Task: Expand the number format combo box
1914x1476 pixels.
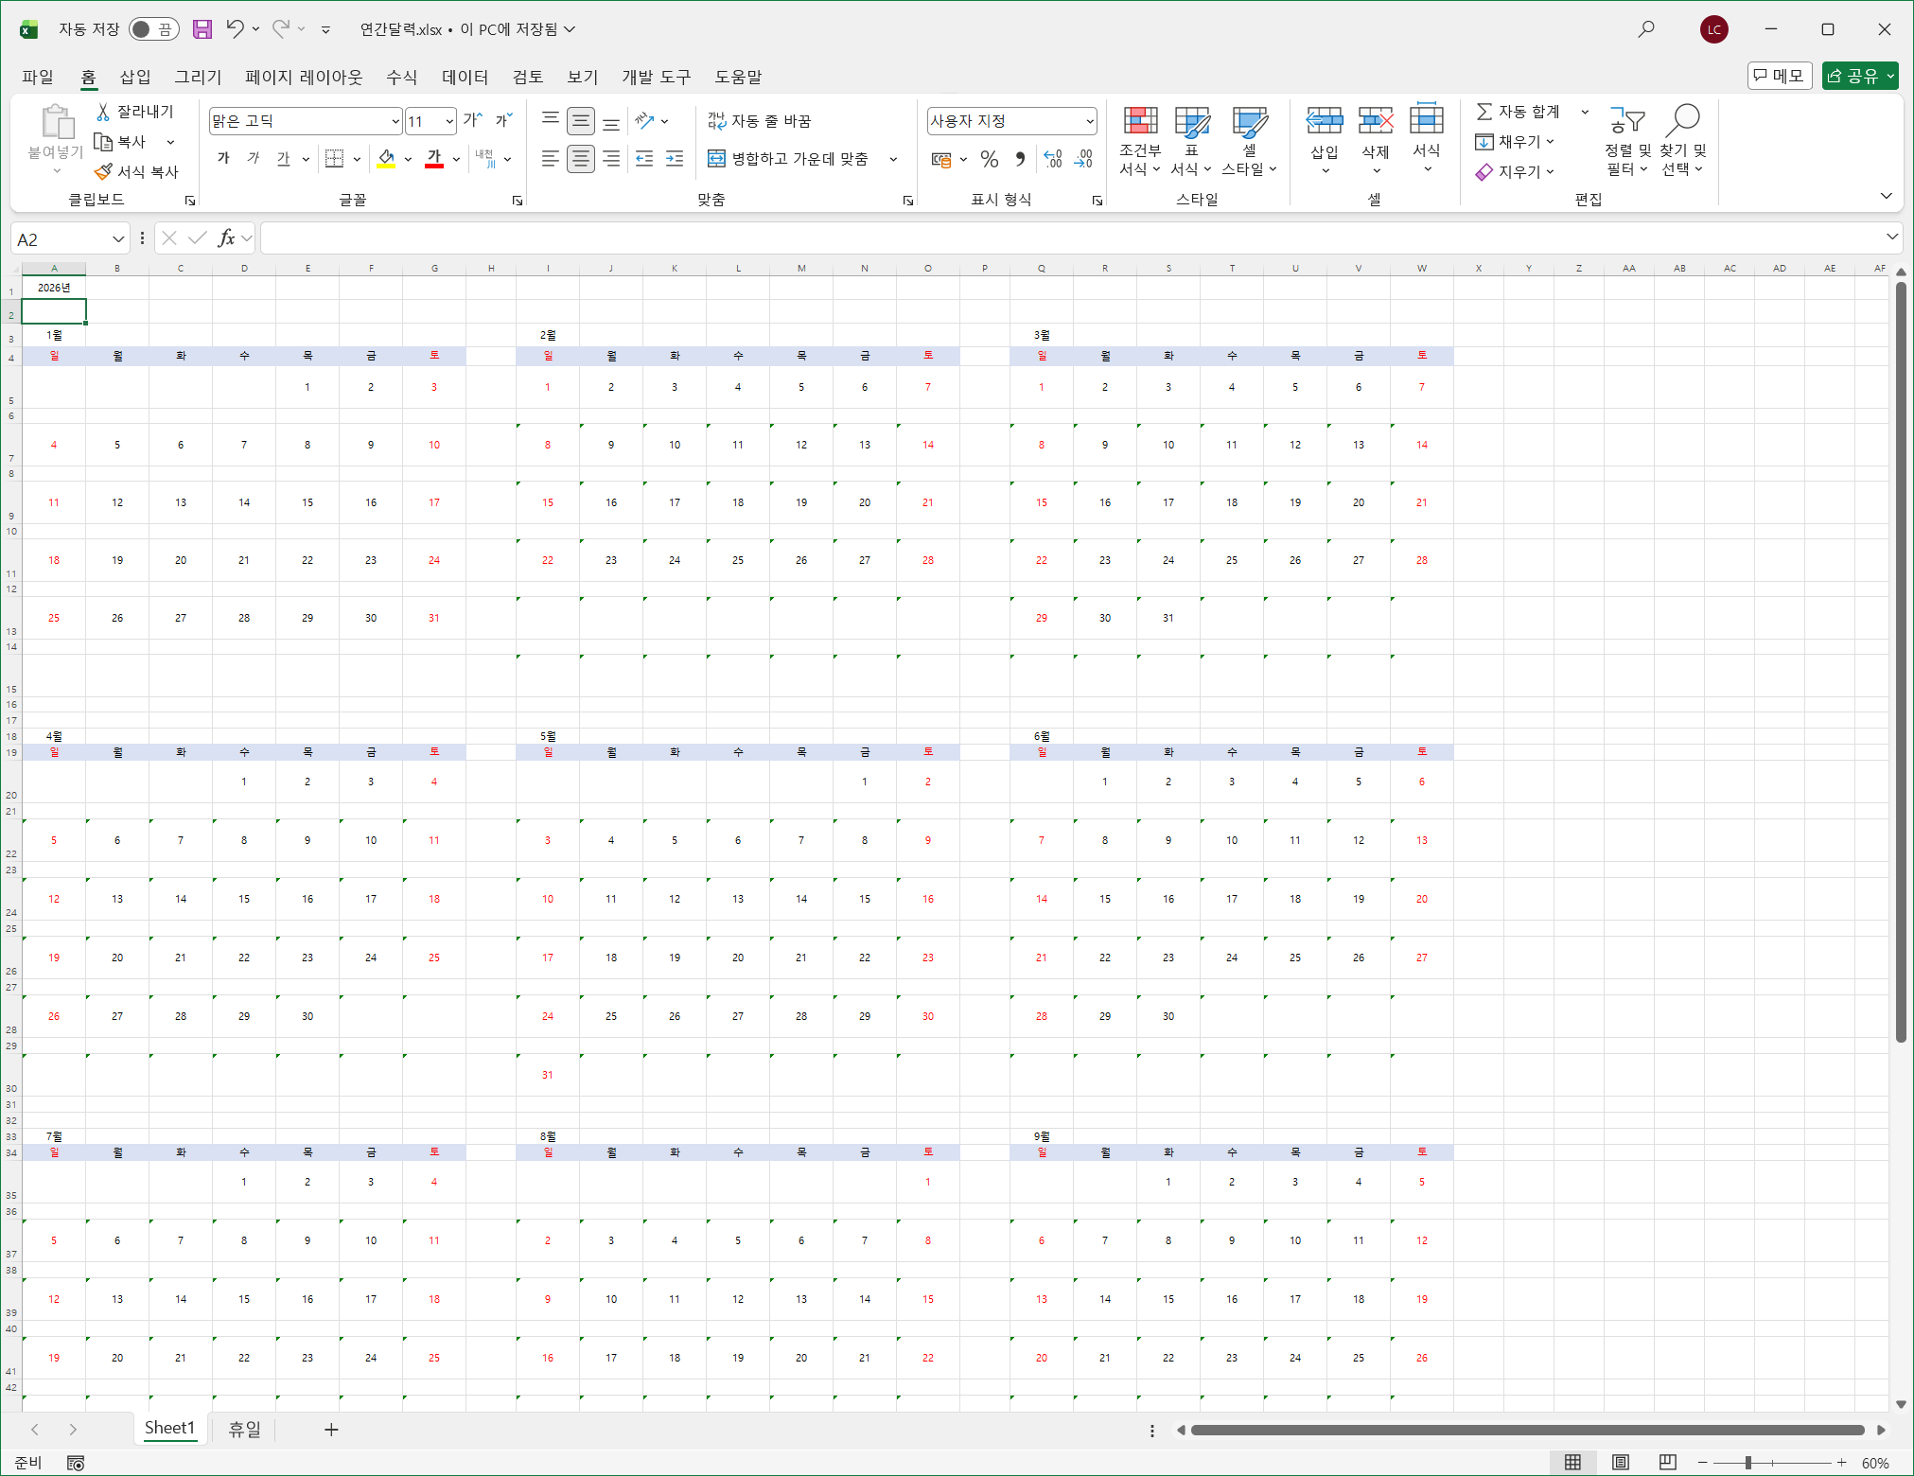Action: [1090, 121]
